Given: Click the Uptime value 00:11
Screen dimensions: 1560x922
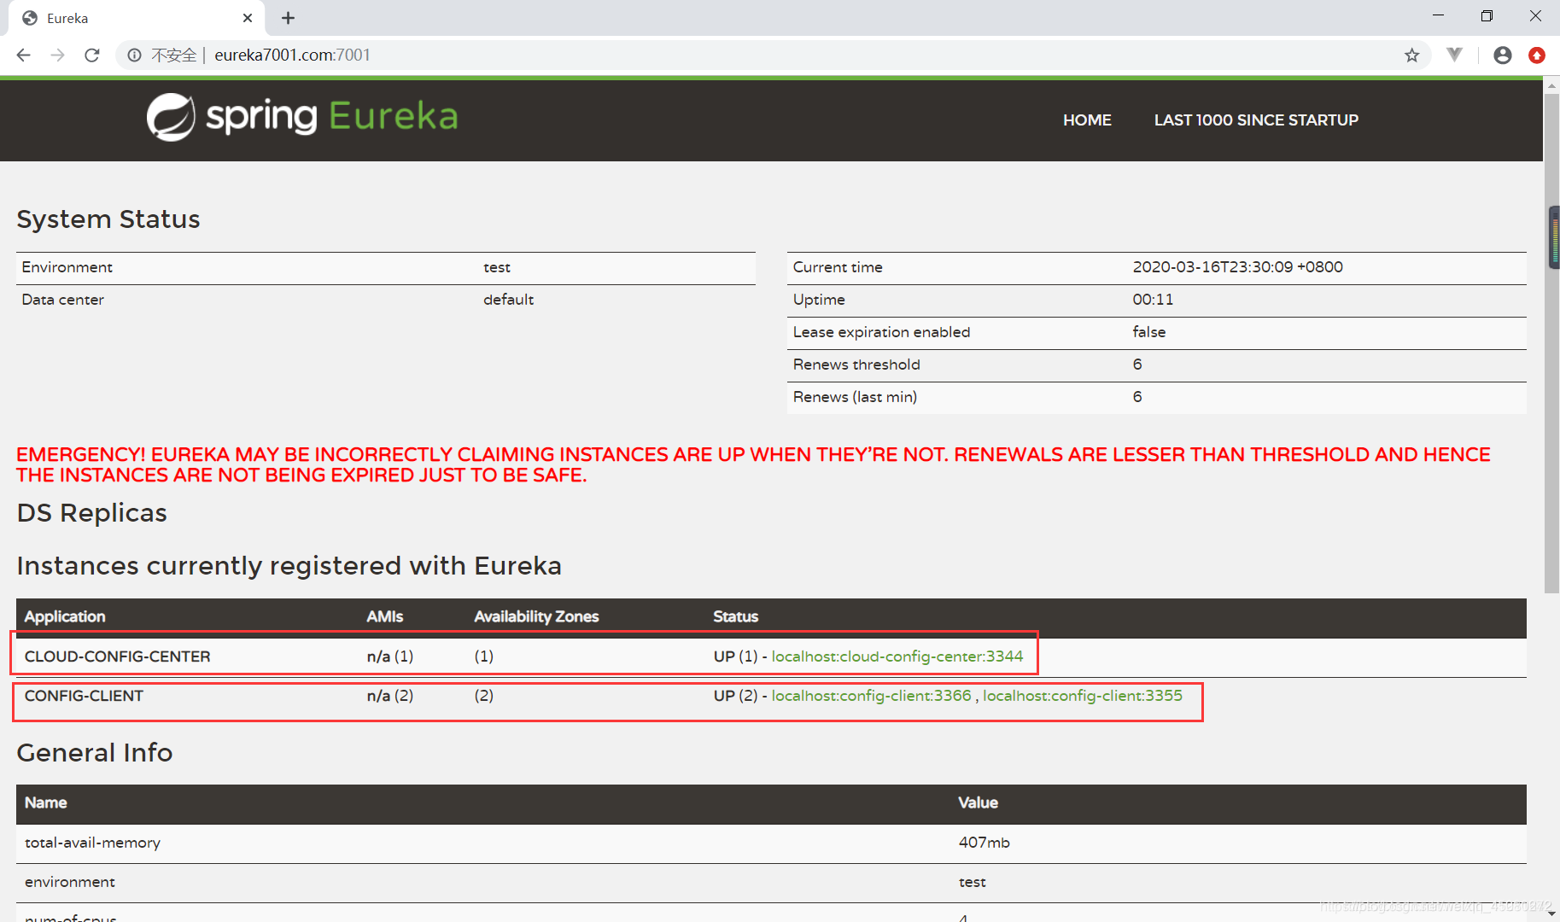Looking at the screenshot, I should [x=1153, y=300].
